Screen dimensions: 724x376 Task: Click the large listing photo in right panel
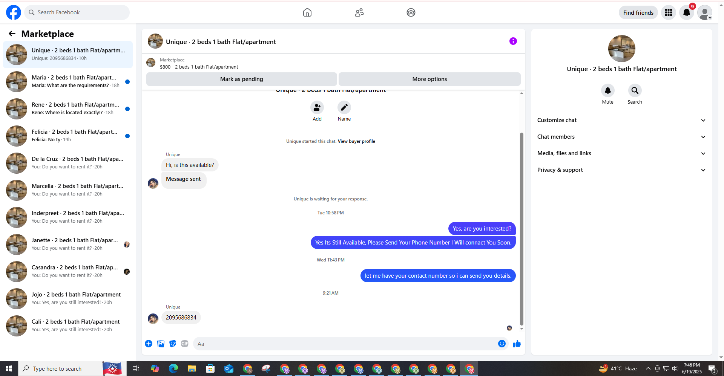(x=622, y=49)
